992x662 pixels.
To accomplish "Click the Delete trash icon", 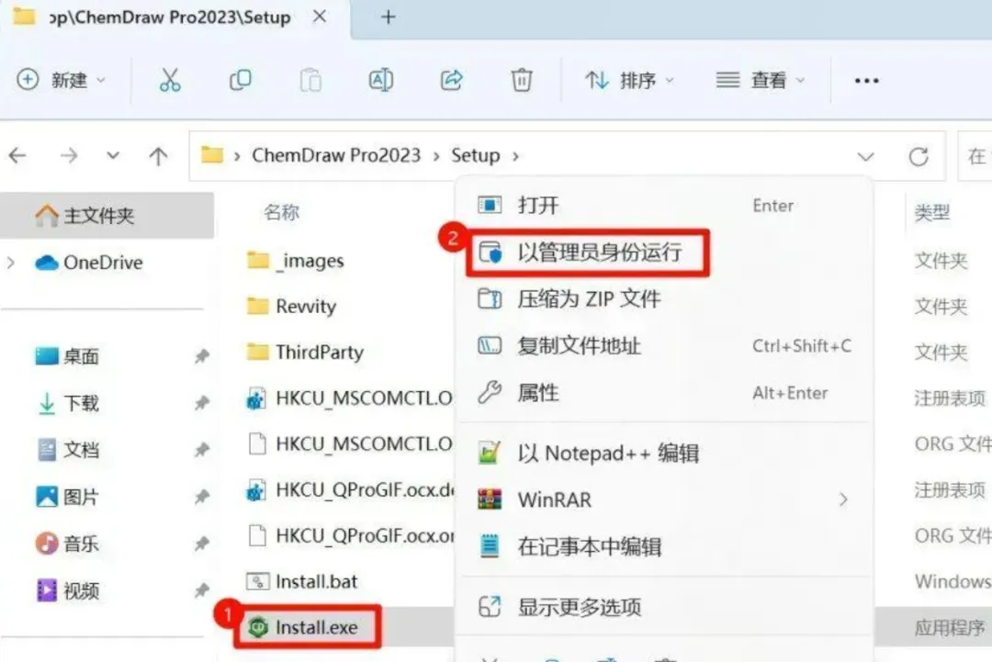I will 522,80.
